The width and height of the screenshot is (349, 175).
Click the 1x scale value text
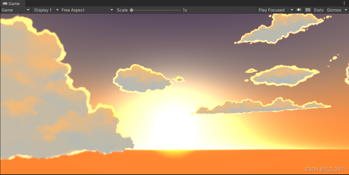click(185, 10)
